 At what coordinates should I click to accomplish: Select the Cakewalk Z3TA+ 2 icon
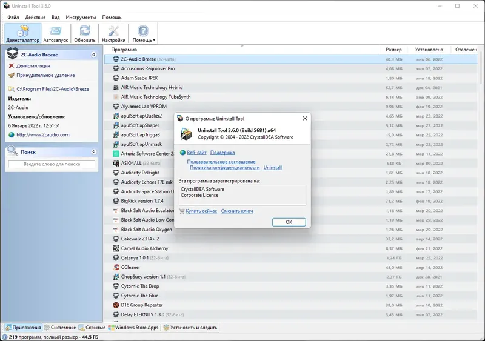116,239
